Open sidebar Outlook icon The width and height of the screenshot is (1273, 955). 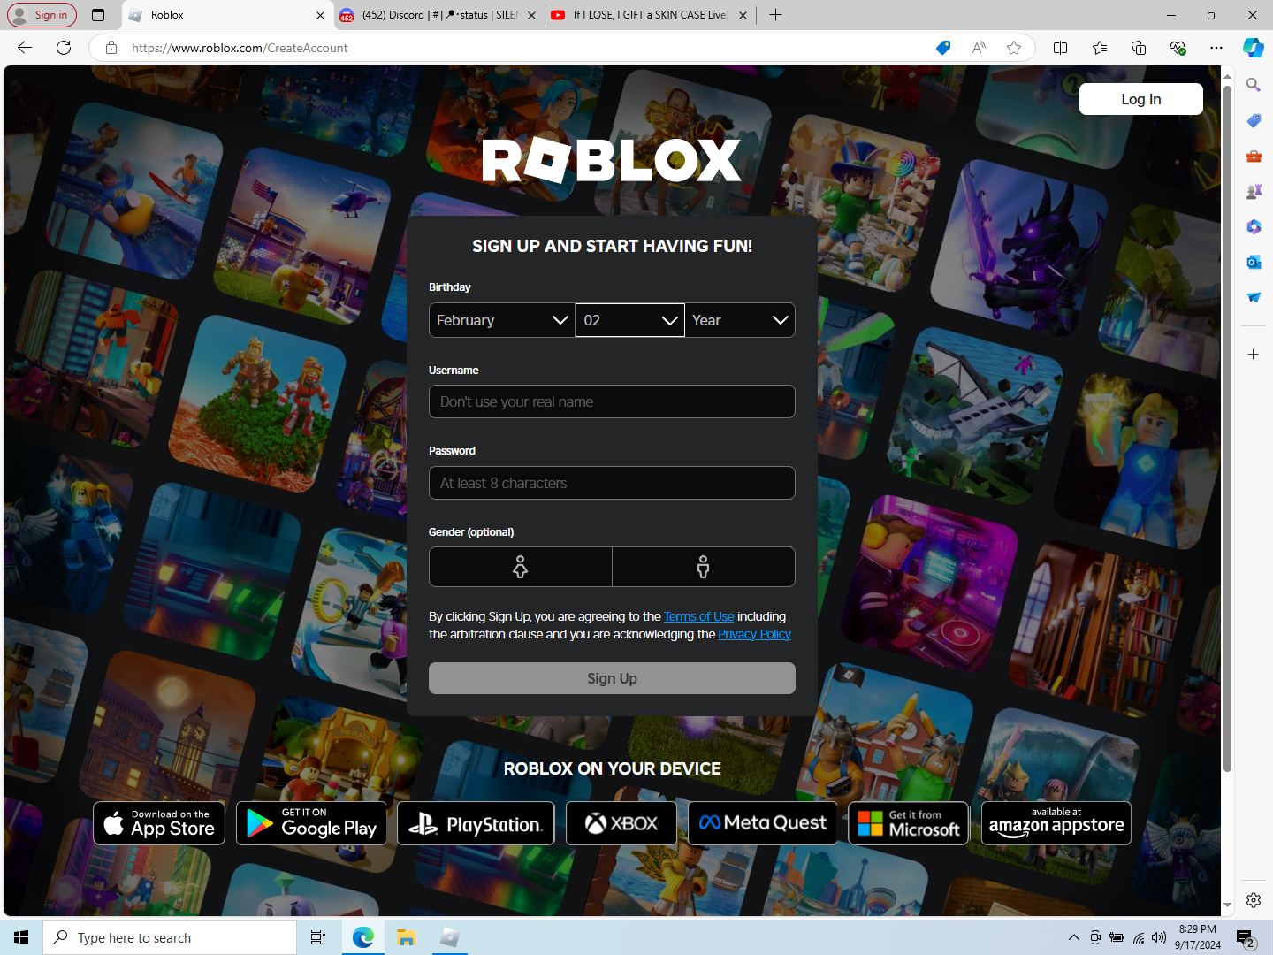click(1254, 262)
